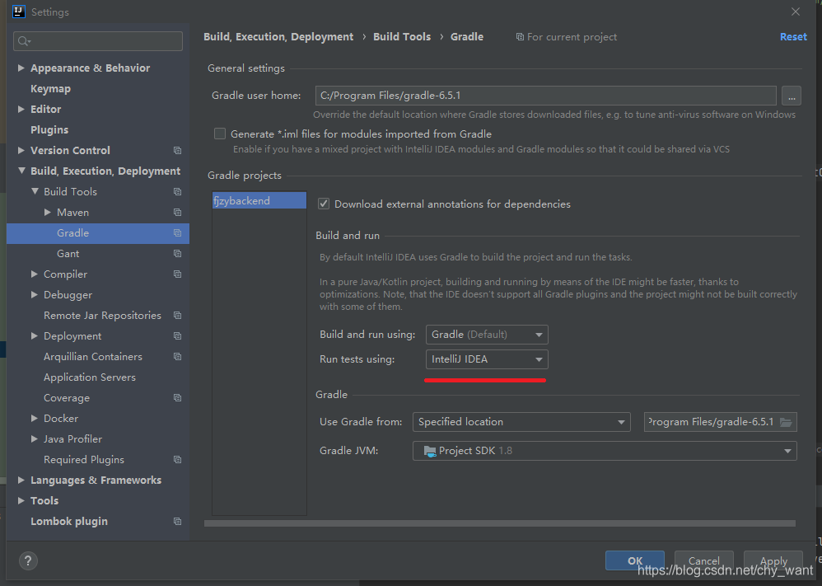
Task: Click the Reset link
Action: (x=792, y=36)
